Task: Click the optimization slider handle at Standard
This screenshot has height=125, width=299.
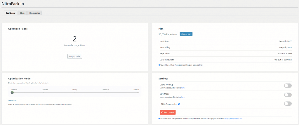Action: tap(12, 93)
